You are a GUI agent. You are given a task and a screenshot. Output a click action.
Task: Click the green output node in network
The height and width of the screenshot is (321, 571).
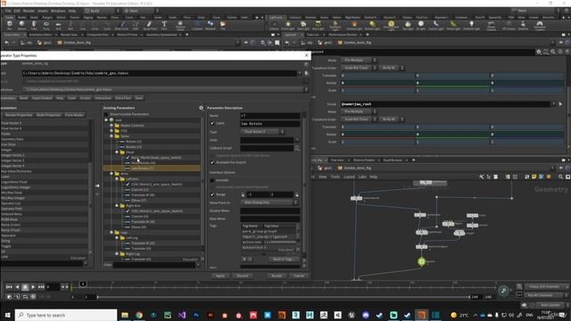(421, 261)
